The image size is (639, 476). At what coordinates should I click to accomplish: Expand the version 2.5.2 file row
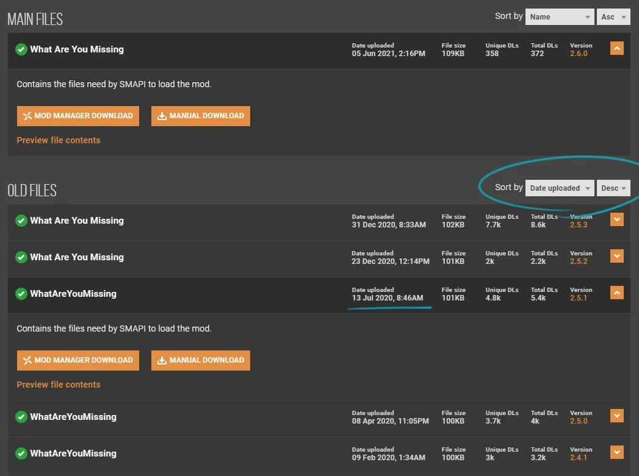616,257
